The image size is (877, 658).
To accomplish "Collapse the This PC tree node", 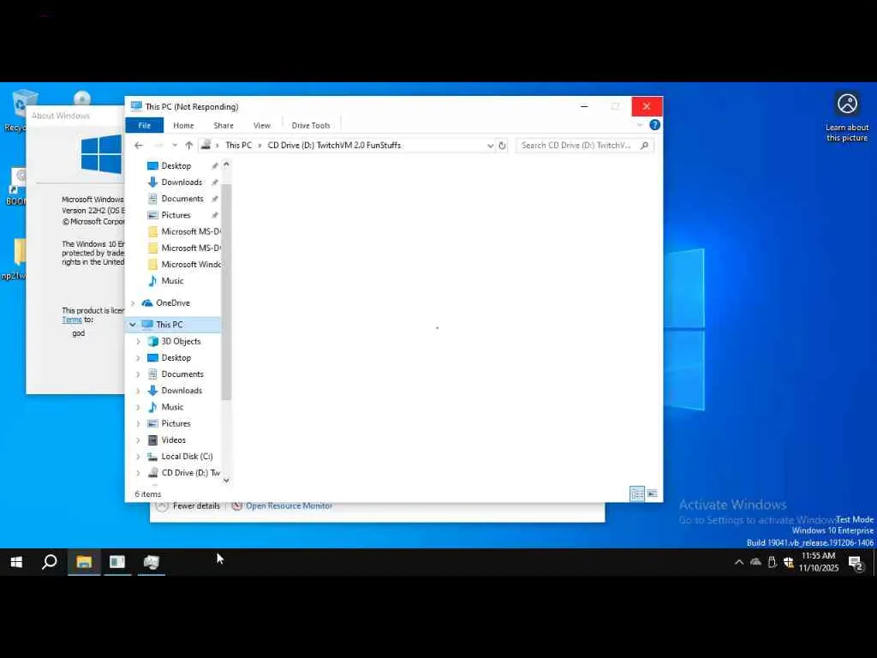I will 133,325.
